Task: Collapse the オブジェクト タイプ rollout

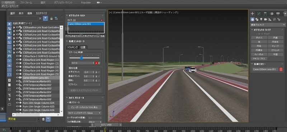Action: pyautogui.click(x=252, y=30)
